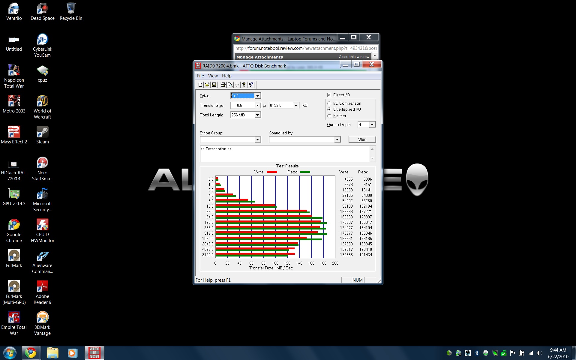
Task: Click the Description box scroll up arrow
Action: pos(372,149)
